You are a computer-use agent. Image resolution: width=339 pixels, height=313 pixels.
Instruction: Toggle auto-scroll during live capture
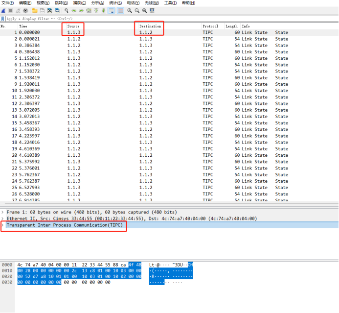(x=112, y=10)
